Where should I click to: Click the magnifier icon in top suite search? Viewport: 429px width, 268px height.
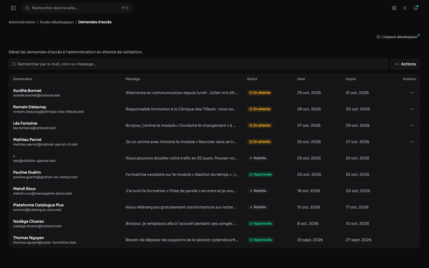coord(27,8)
